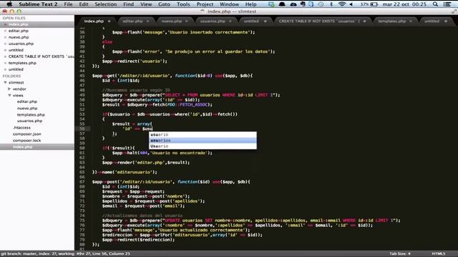Open composer.json in sidebar

pos(27,134)
